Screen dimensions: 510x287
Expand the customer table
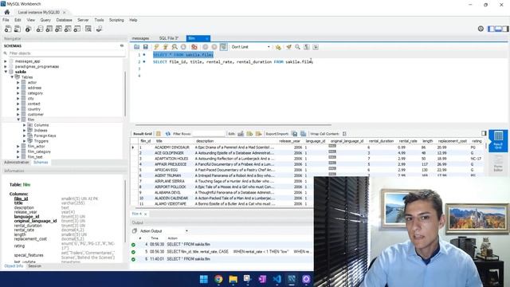[18, 115]
